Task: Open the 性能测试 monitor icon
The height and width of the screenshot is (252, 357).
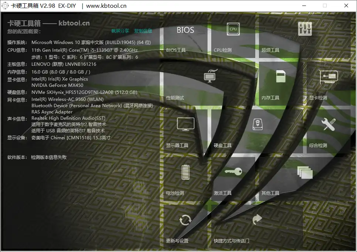Action: click(x=211, y=76)
